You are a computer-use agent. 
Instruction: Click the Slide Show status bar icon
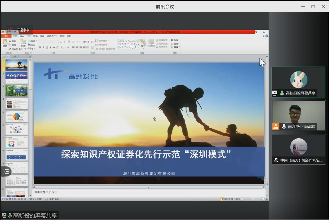[x=232, y=199]
